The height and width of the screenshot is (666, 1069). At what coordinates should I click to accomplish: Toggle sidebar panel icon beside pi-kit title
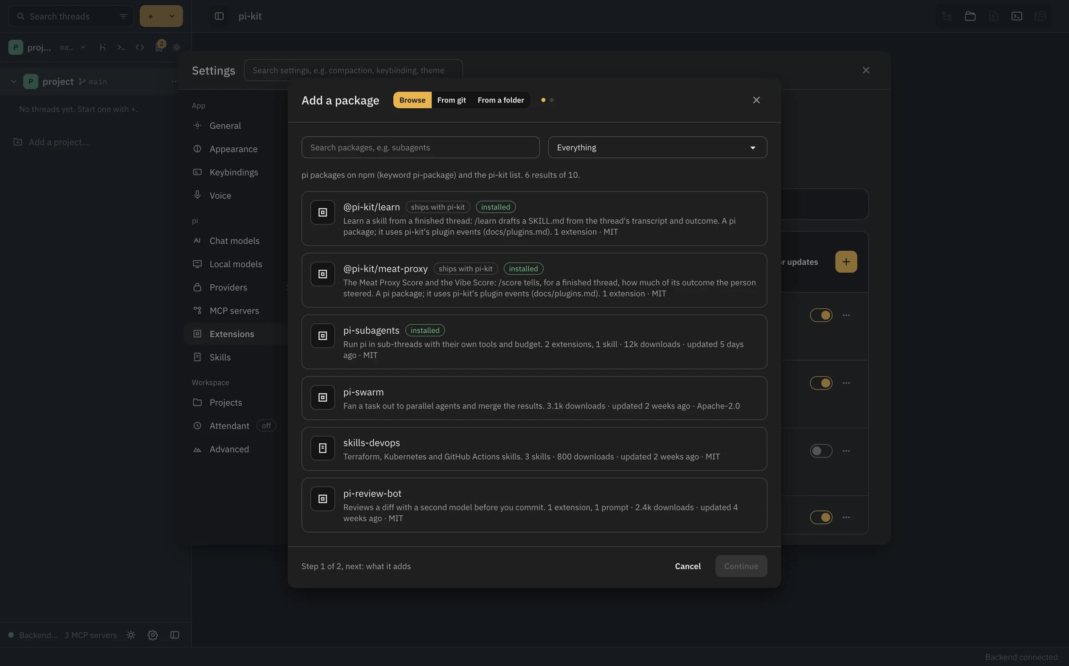219,16
